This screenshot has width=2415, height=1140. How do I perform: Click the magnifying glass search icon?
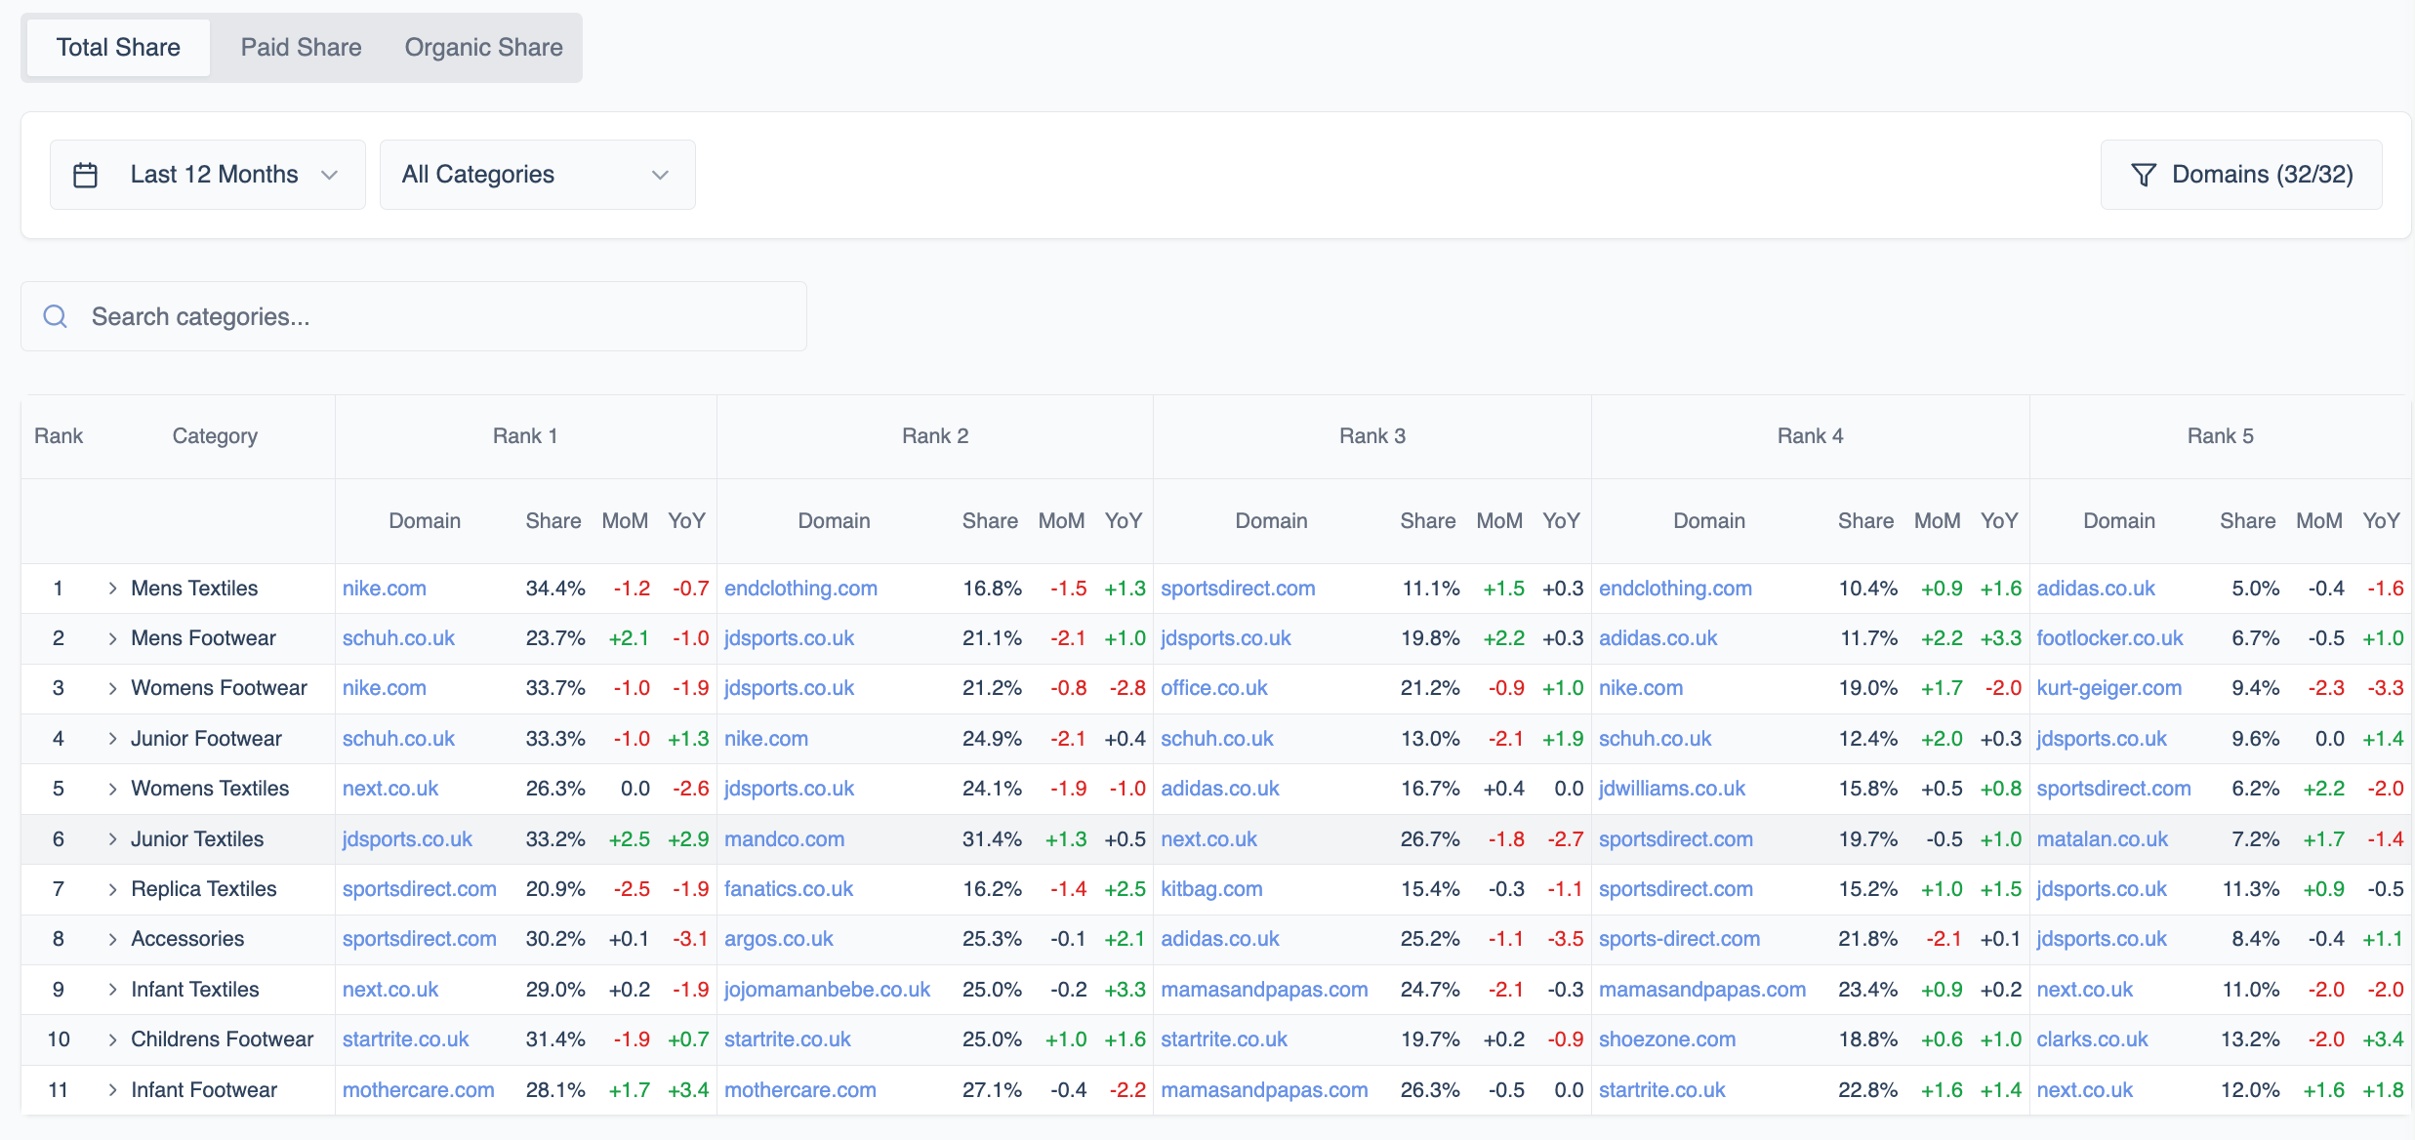click(55, 316)
